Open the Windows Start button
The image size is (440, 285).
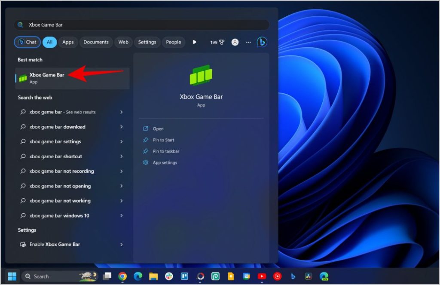pyautogui.click(x=12, y=276)
